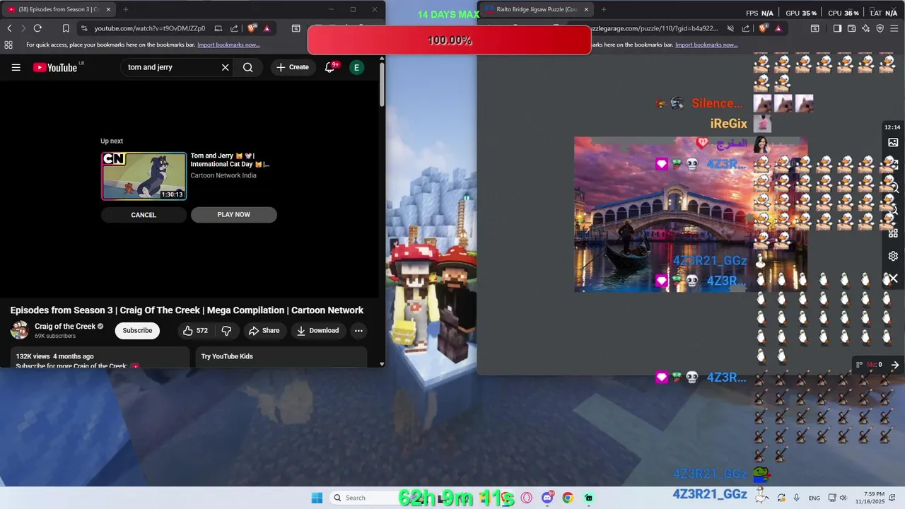Click the youtube.com address bar URL
905x509 pixels.
tap(150, 28)
